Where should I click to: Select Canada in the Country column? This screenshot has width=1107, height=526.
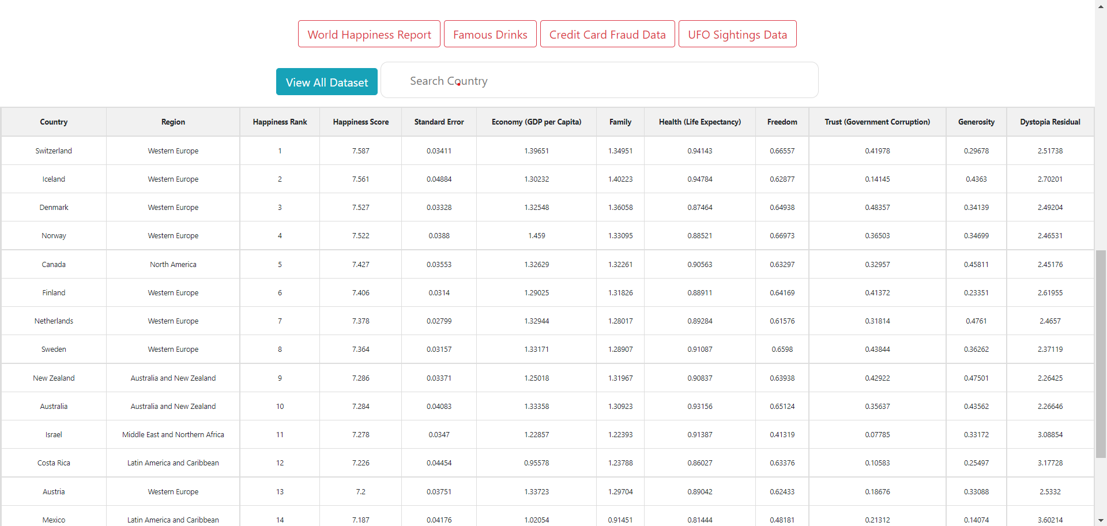(54, 264)
